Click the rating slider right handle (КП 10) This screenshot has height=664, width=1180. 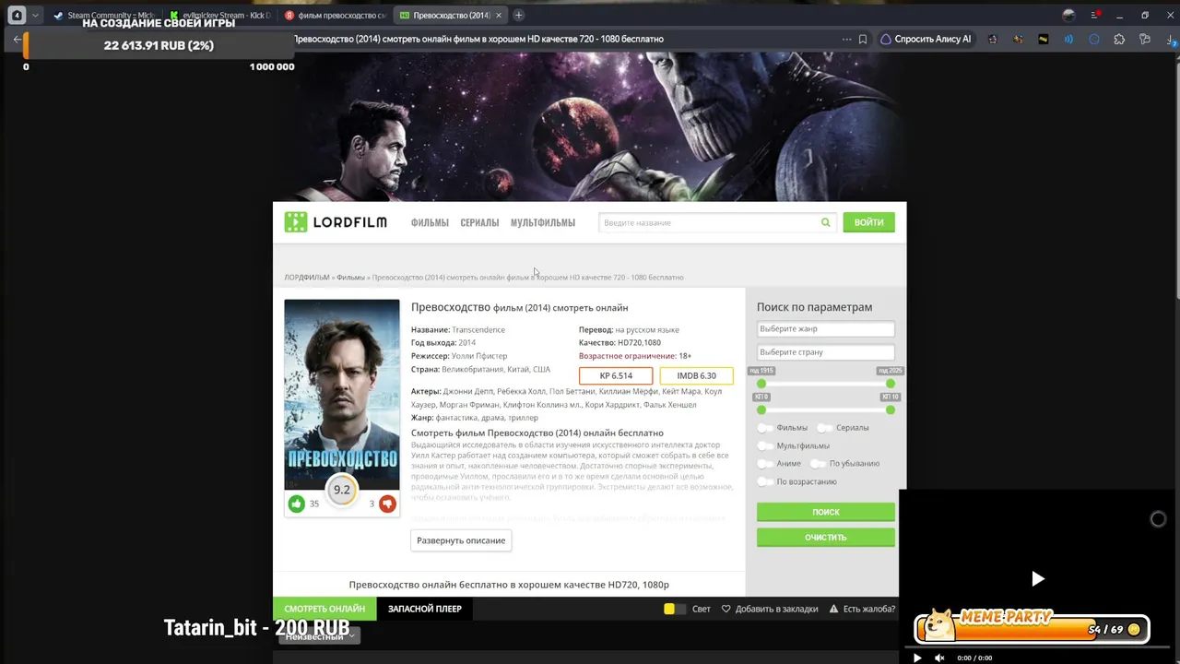click(890, 409)
